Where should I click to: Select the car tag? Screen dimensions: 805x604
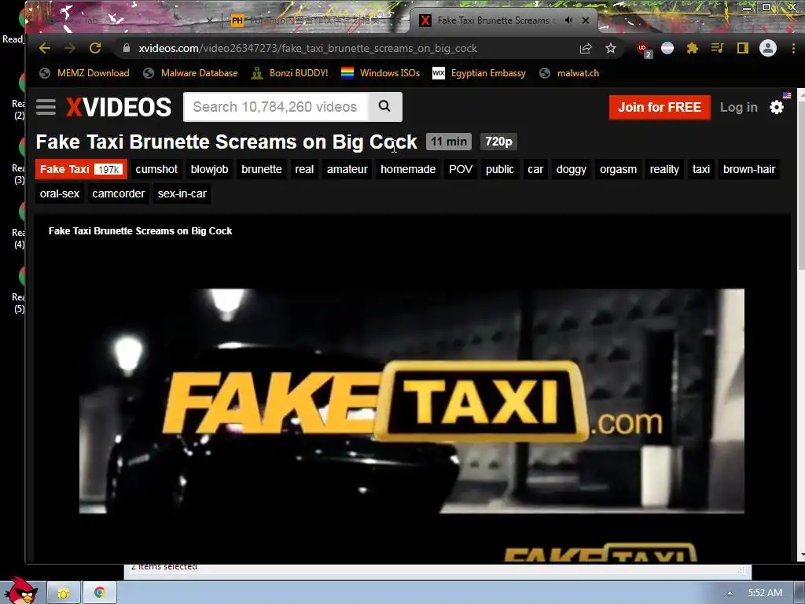coord(535,170)
